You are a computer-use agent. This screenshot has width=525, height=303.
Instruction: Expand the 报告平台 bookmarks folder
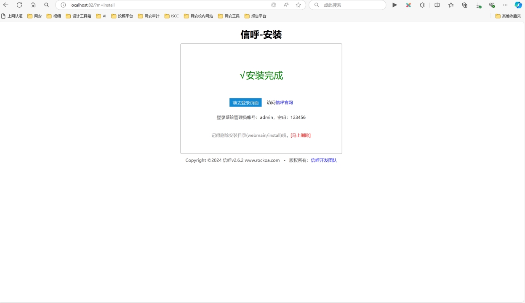(x=256, y=16)
